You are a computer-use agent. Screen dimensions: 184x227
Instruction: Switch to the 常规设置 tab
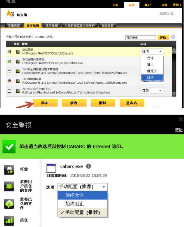tap(14, 26)
